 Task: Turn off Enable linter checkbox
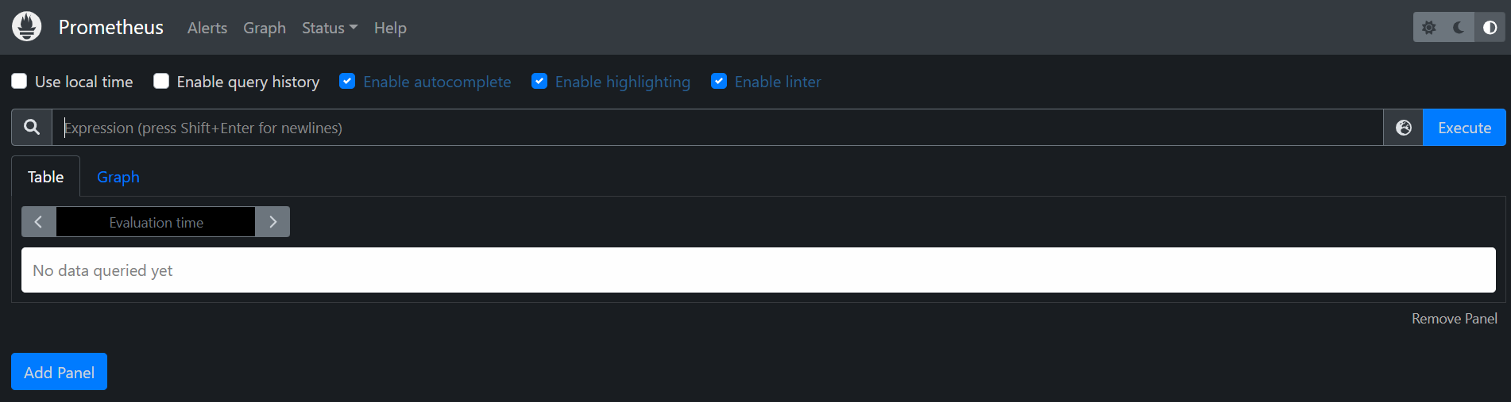(719, 81)
